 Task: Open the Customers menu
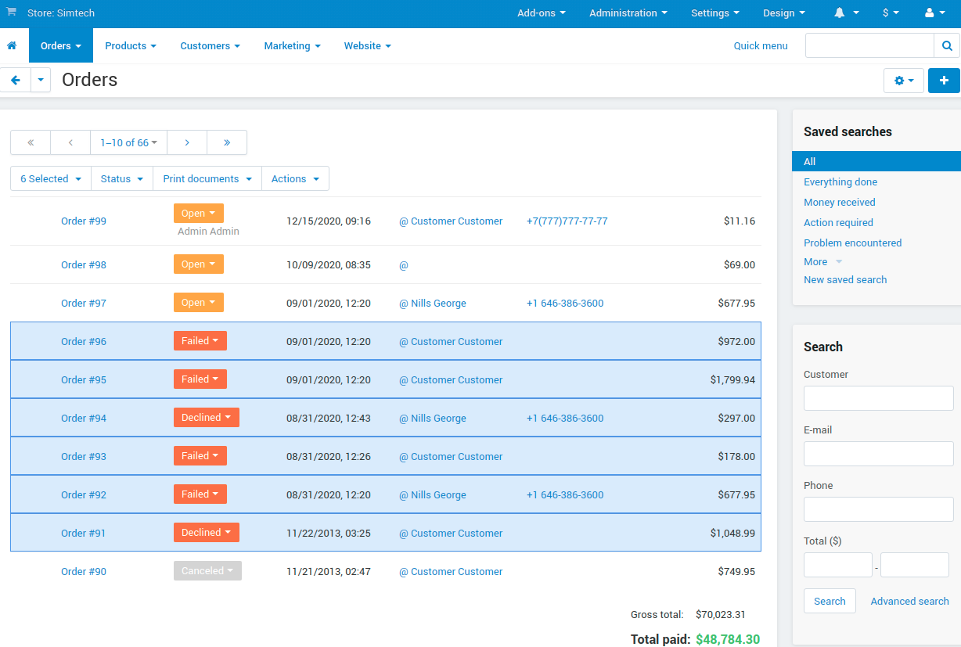pos(211,46)
